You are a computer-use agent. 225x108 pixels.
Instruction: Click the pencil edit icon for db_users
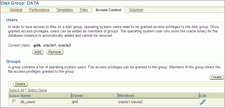pyautogui.click(x=203, y=102)
